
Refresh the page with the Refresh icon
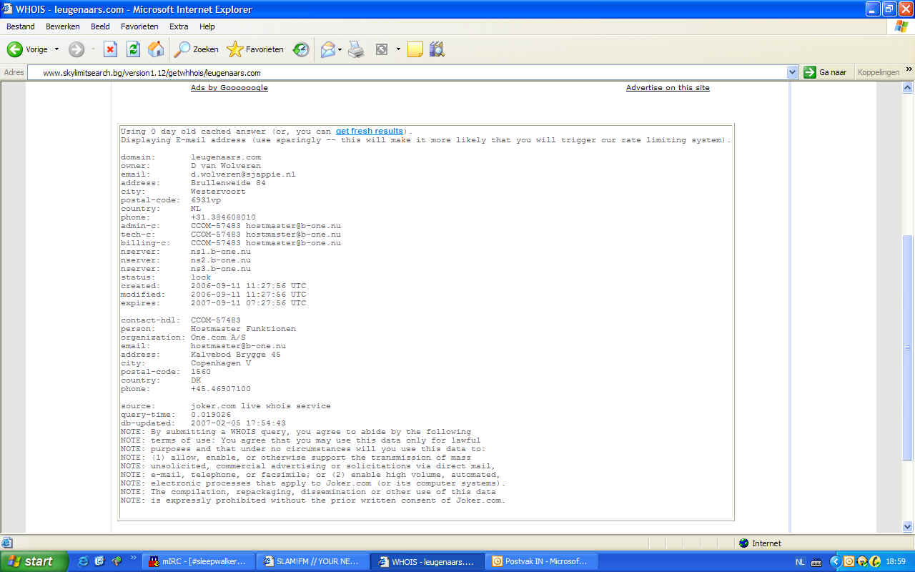[133, 49]
